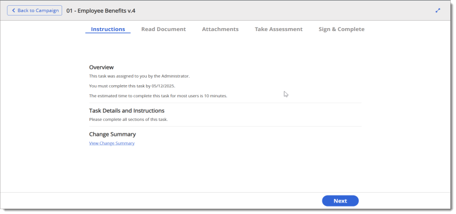Click the Please complete all sections text
Image resolution: width=456 pixels, height=214 pixels.
pyautogui.click(x=128, y=119)
